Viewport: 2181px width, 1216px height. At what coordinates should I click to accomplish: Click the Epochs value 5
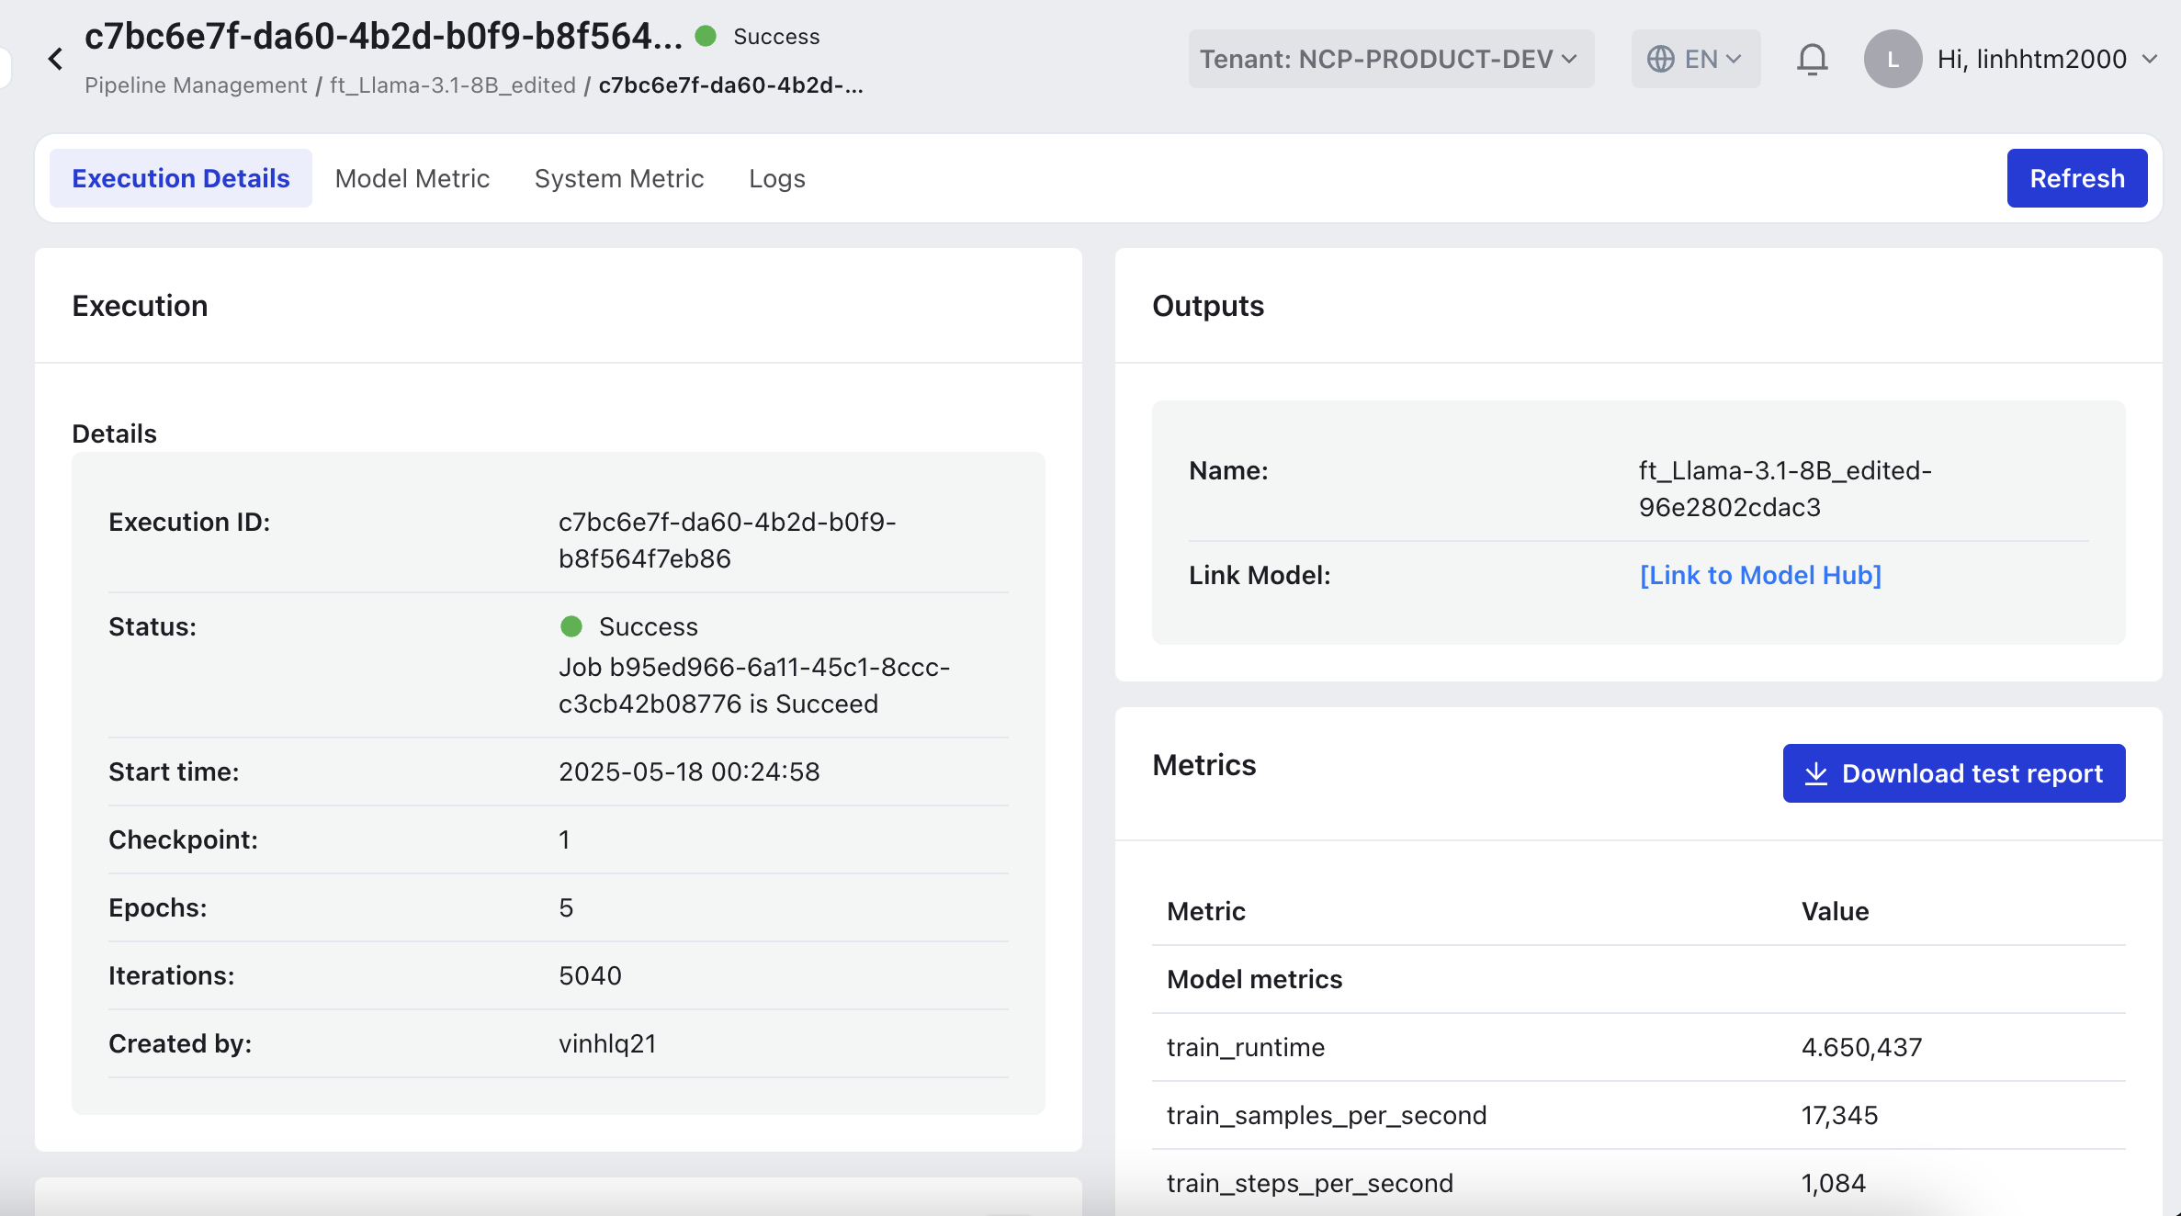coord(566,907)
